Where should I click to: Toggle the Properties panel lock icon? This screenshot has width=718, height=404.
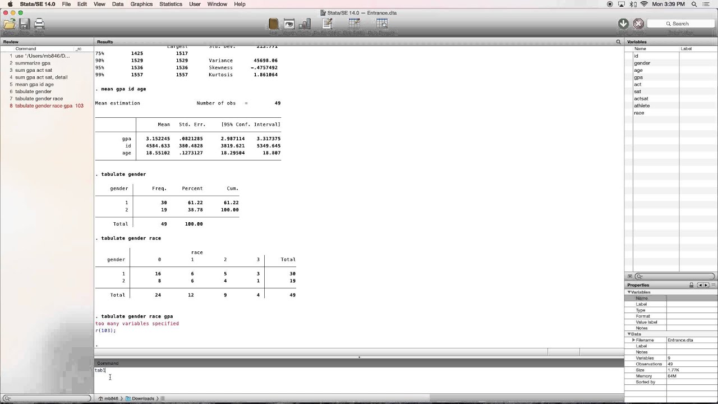[x=692, y=285]
